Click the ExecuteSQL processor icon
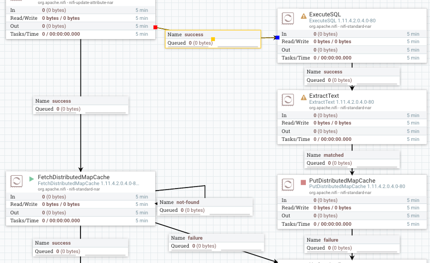Viewport: 430px width, 263px height. click(x=287, y=19)
